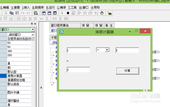The width and height of the screenshot is (170, 107).
Task: Click the Cut scissors icon in toolbar
Action: pos(6,13)
